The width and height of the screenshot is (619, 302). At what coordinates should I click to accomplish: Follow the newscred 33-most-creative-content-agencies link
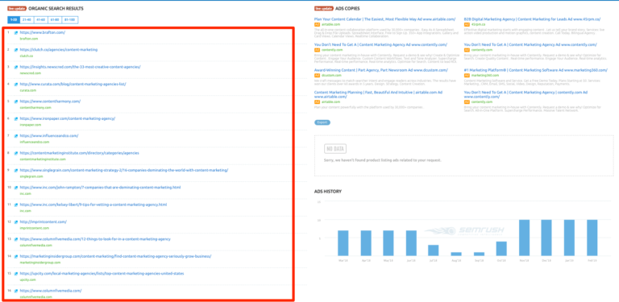pyautogui.click(x=80, y=67)
